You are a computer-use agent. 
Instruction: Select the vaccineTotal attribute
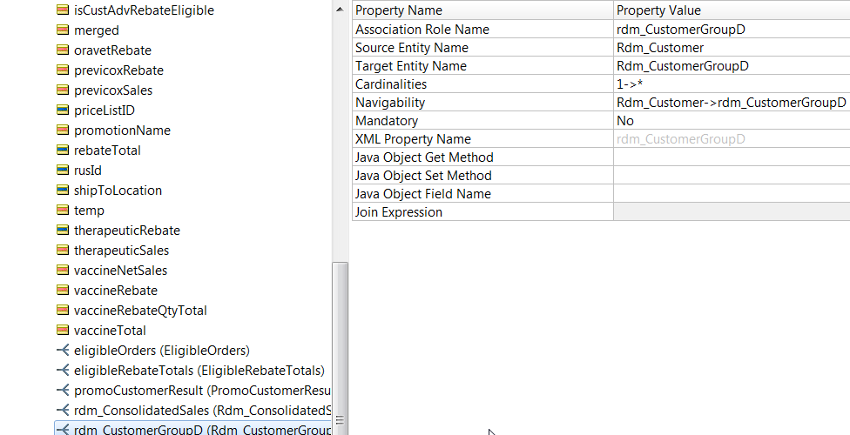[110, 331]
